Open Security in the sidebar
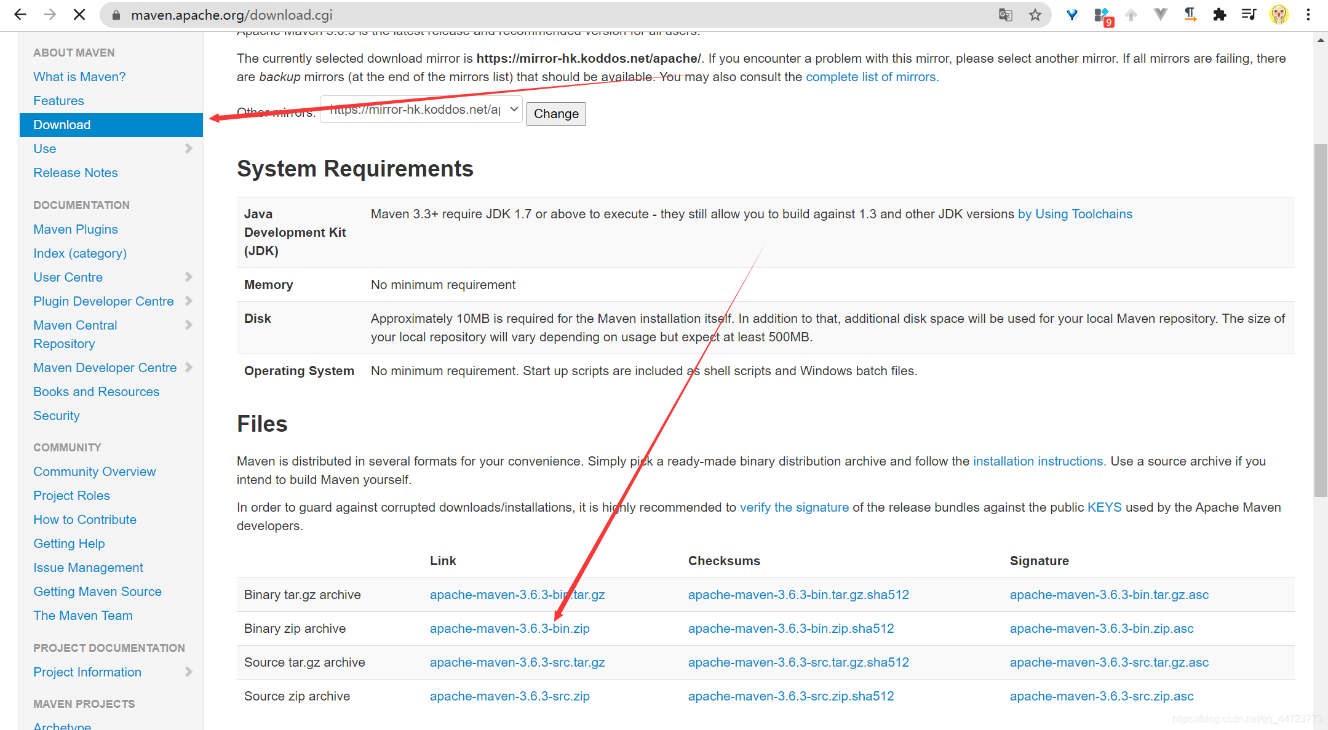This screenshot has width=1328, height=730. pyautogui.click(x=57, y=416)
